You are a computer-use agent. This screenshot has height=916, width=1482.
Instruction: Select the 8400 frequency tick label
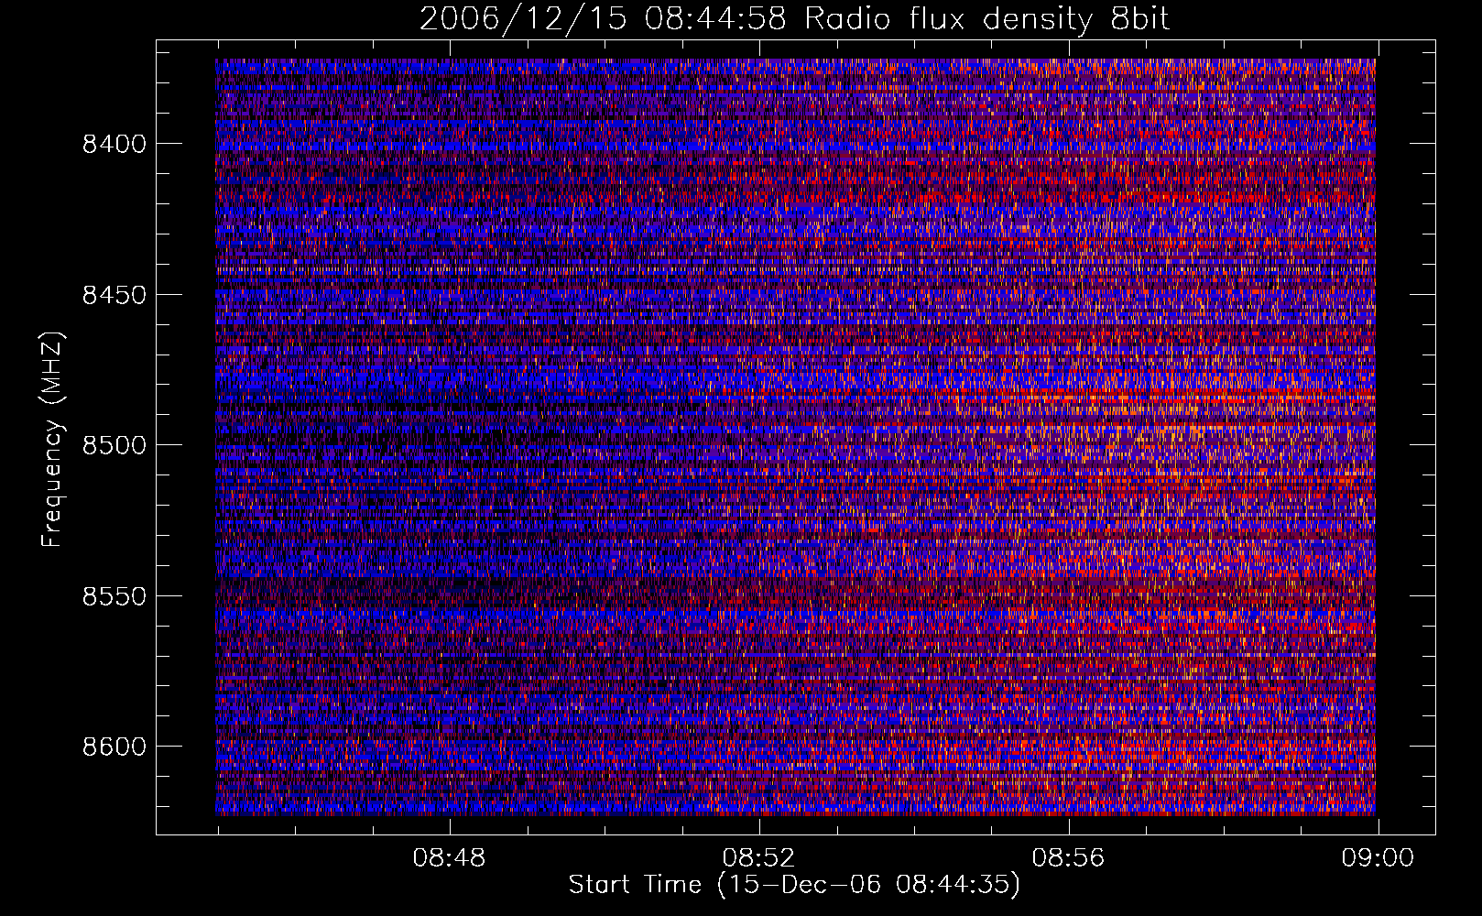[x=114, y=144]
